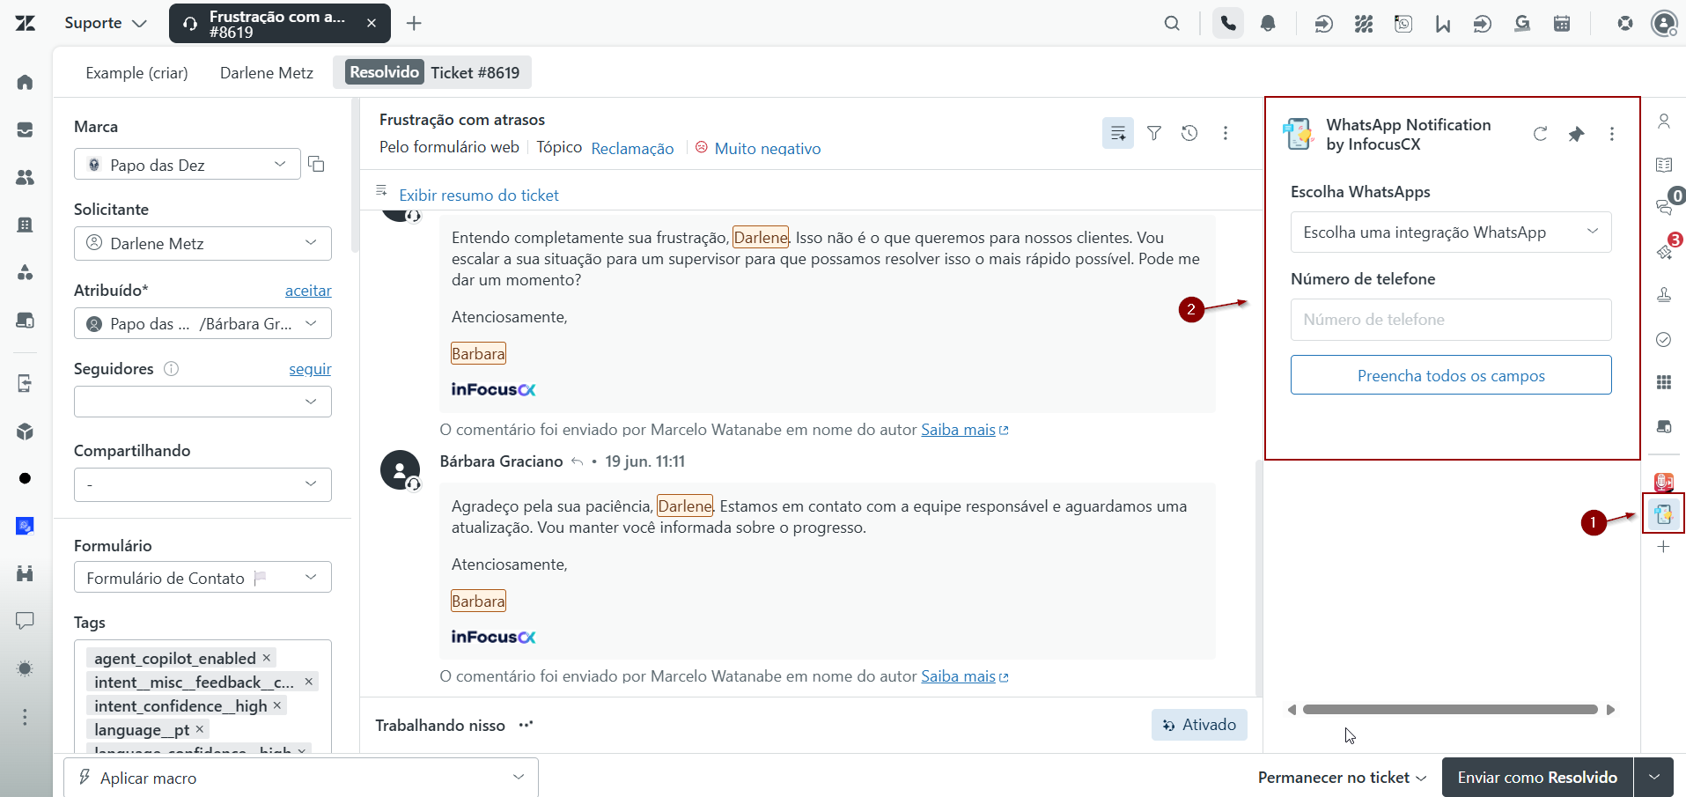1686x797 pixels.
Task: Open the Aplicar macro dropdown
Action: pyautogui.click(x=301, y=778)
